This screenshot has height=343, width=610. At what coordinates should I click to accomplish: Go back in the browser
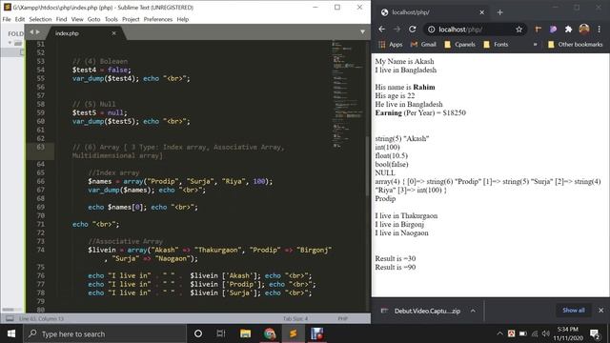(x=381, y=30)
